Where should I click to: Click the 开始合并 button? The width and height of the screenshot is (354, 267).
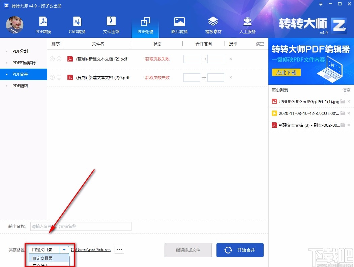pos(240,250)
